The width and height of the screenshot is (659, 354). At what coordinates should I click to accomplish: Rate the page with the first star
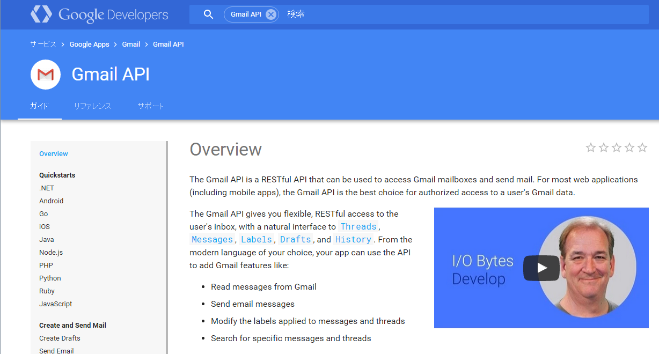point(591,147)
